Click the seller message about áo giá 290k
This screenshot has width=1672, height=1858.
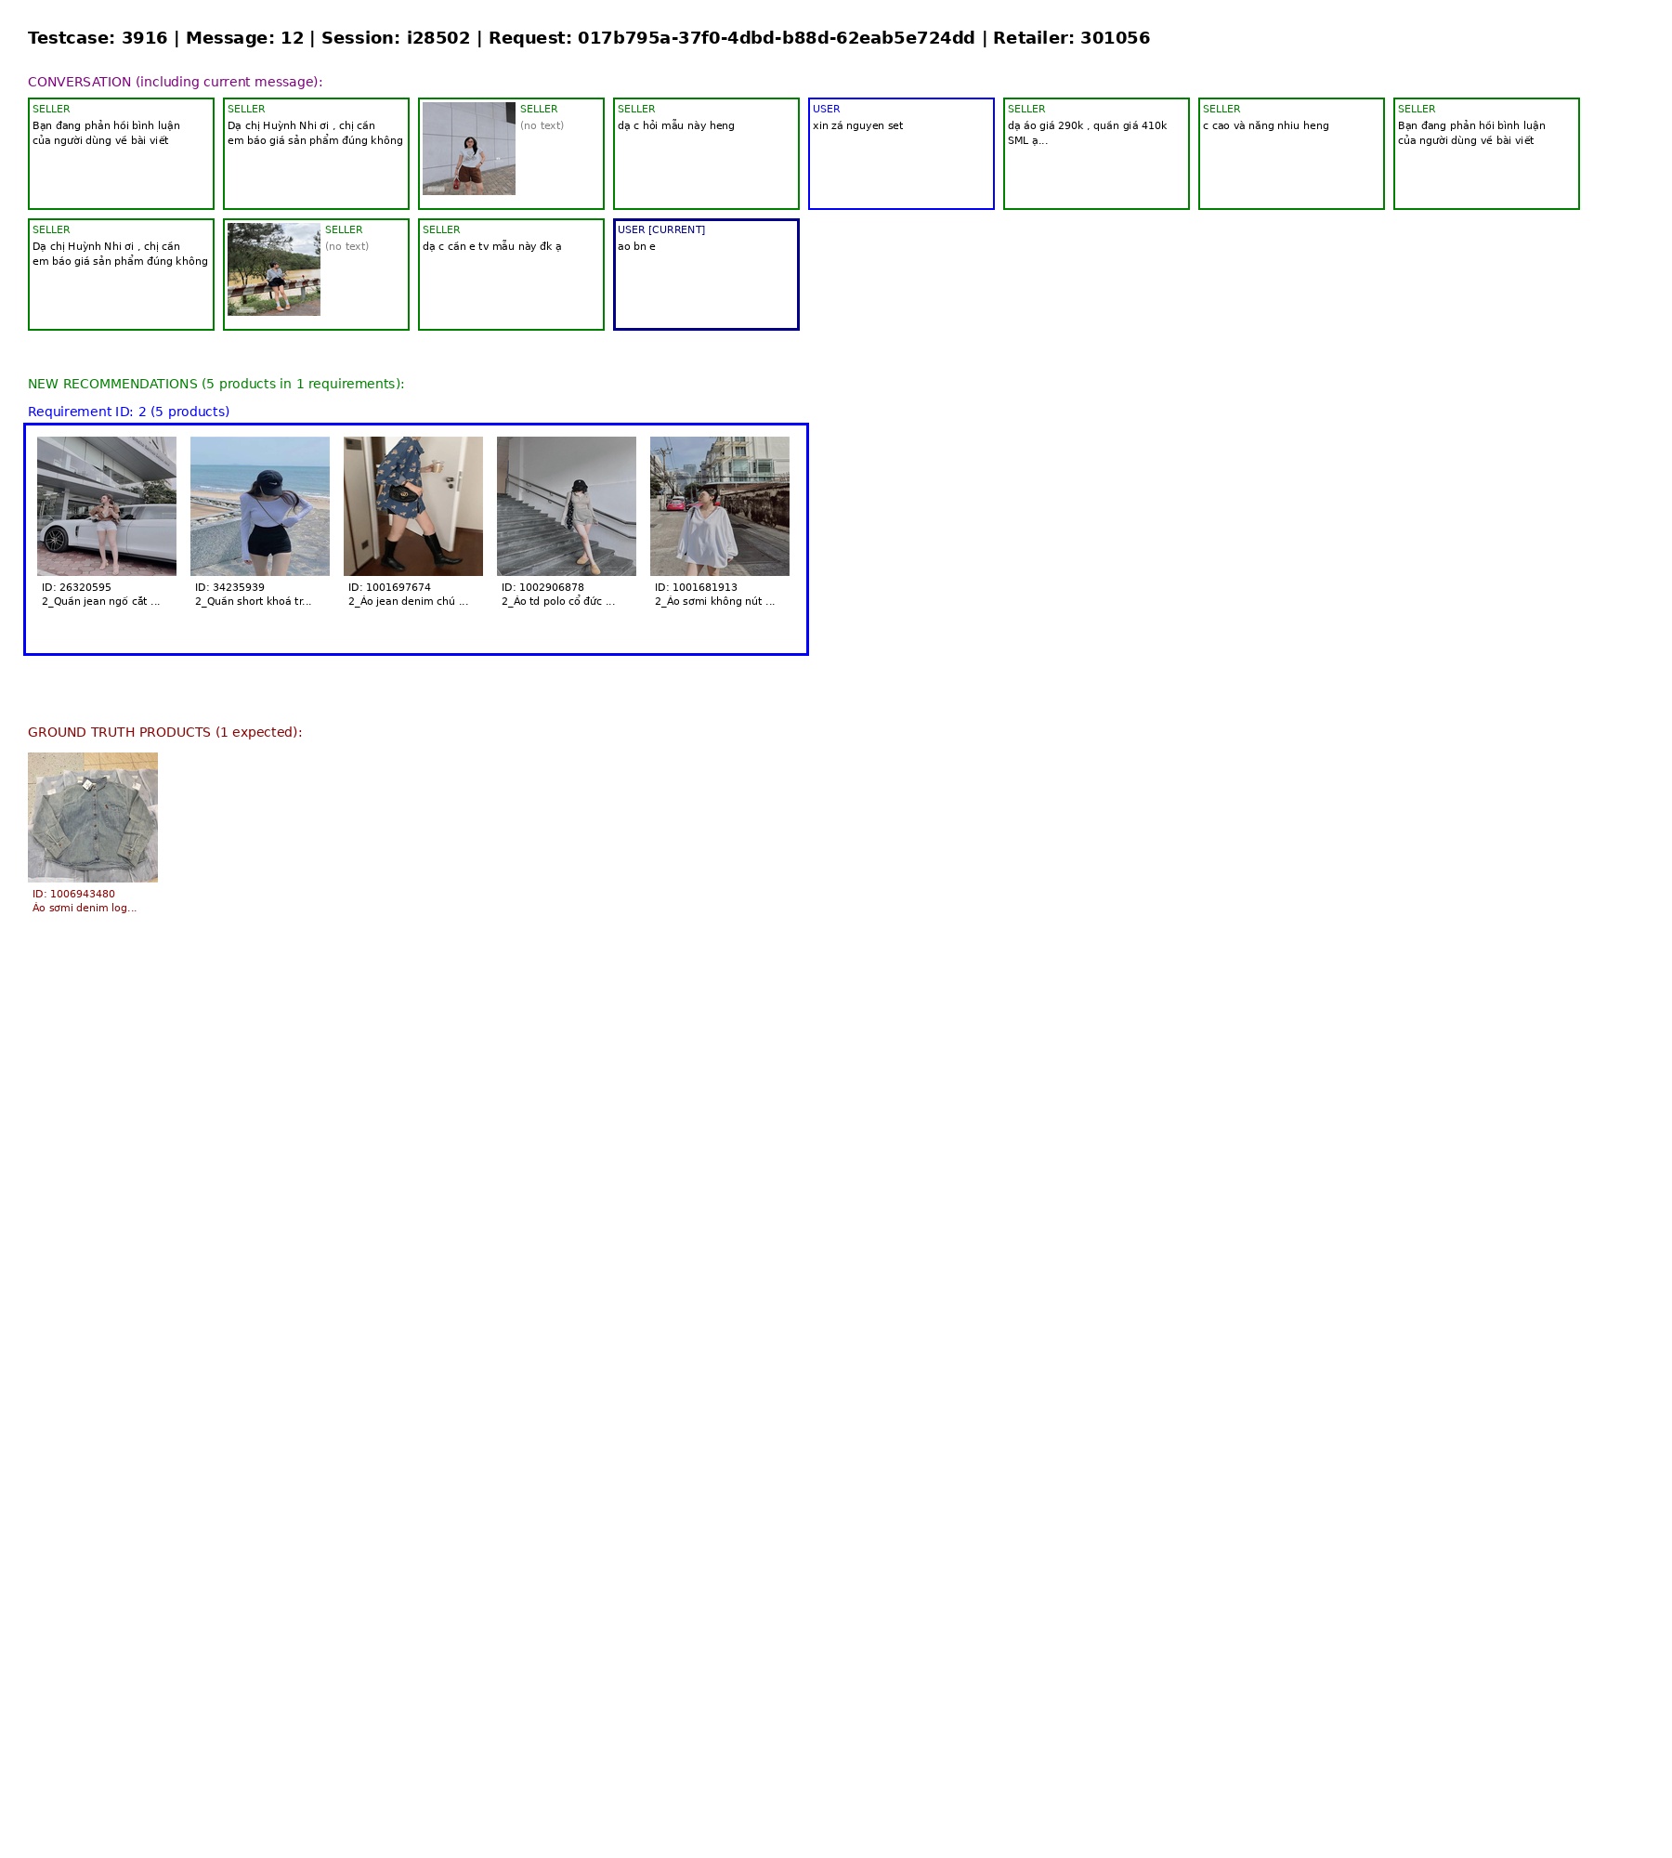coord(1096,153)
